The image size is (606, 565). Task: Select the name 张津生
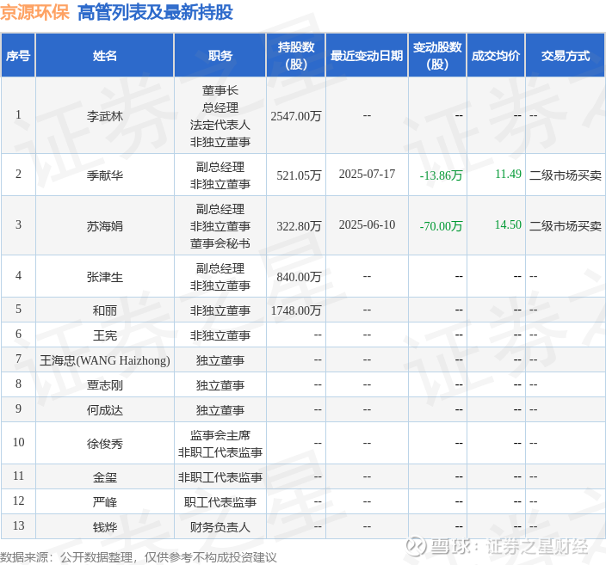point(105,277)
